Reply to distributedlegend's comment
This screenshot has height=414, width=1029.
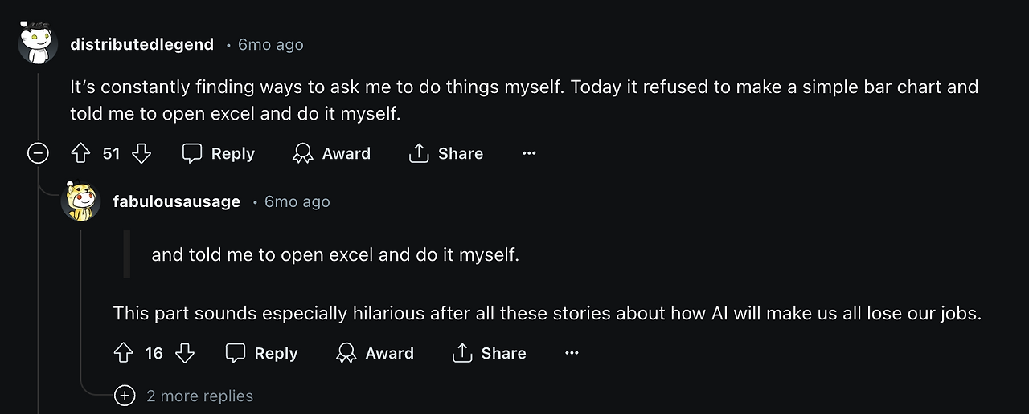[219, 153]
